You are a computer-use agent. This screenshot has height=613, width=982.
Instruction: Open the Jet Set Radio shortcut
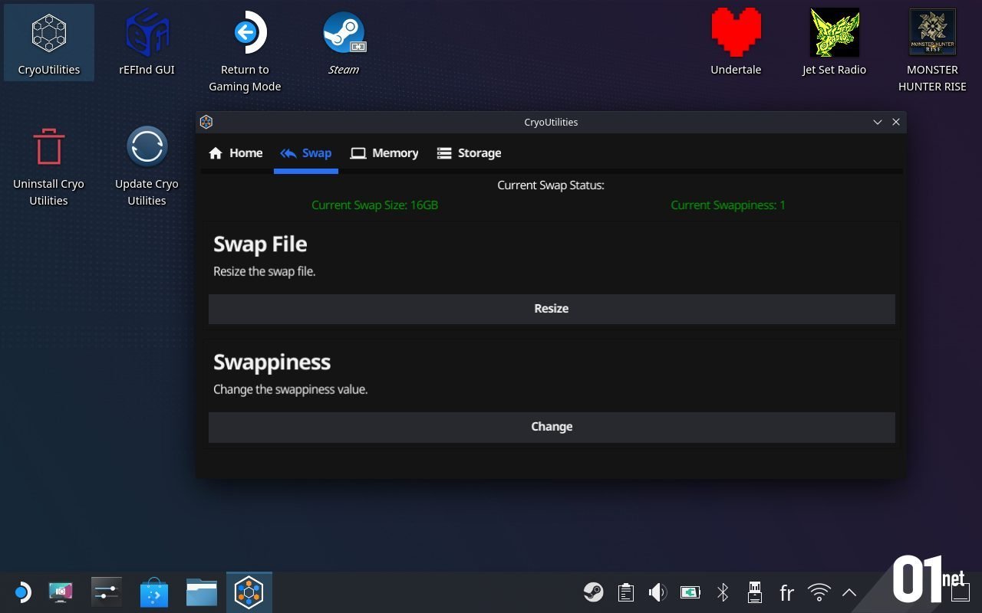click(x=834, y=43)
